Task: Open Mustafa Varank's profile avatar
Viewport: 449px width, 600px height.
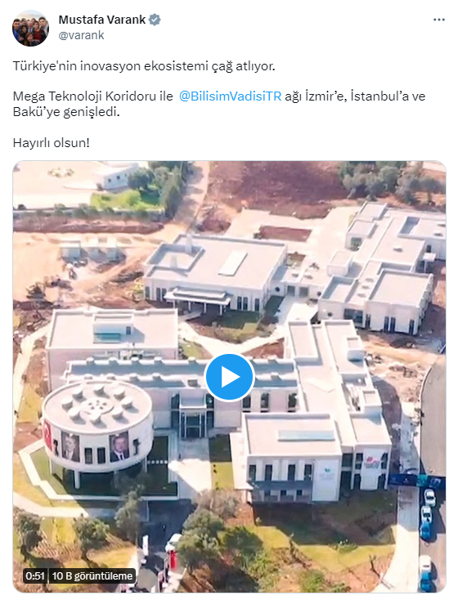Action: click(x=30, y=28)
